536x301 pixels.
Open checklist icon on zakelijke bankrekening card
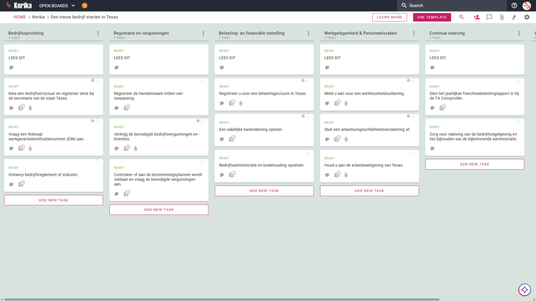click(x=232, y=138)
